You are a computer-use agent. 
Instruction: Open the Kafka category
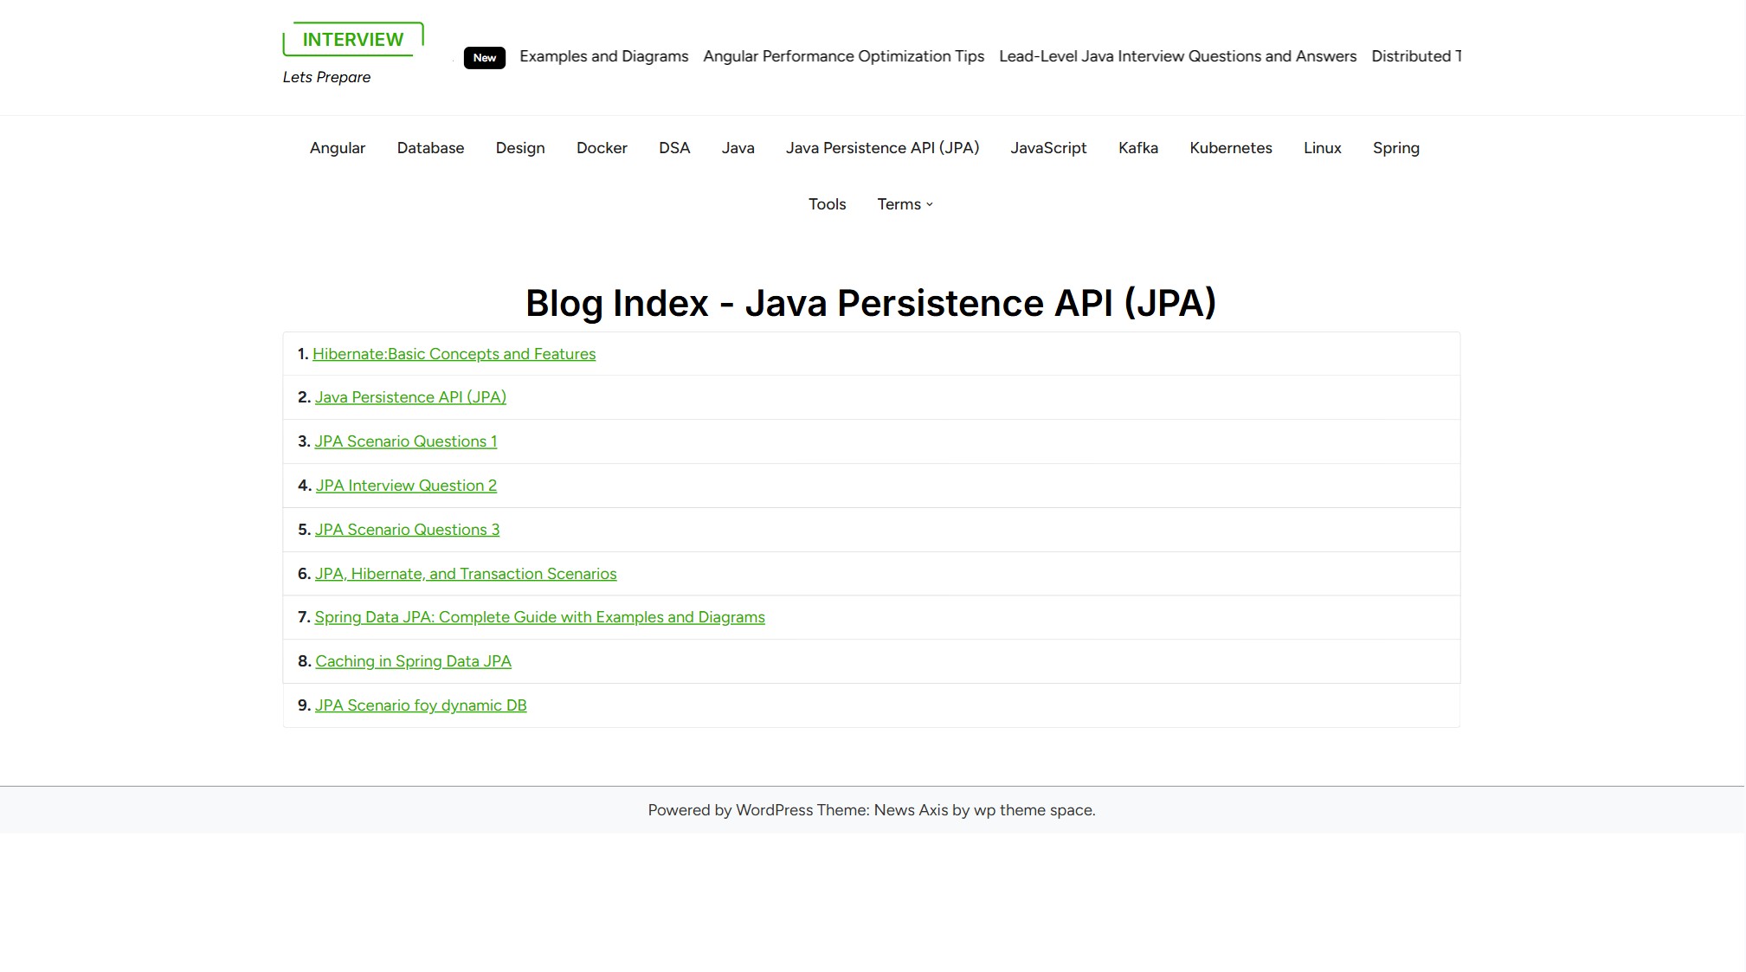click(x=1138, y=148)
